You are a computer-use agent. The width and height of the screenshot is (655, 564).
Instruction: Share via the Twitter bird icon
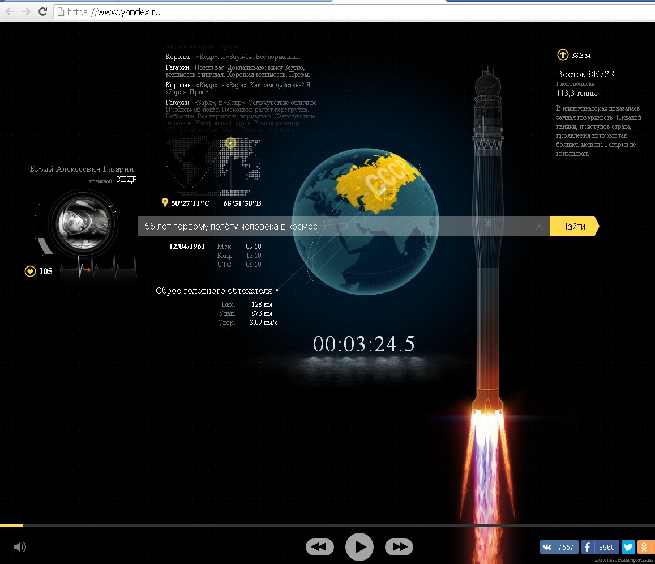point(628,547)
